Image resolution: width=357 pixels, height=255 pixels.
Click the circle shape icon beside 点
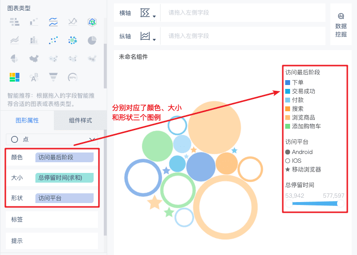[x=15, y=139]
